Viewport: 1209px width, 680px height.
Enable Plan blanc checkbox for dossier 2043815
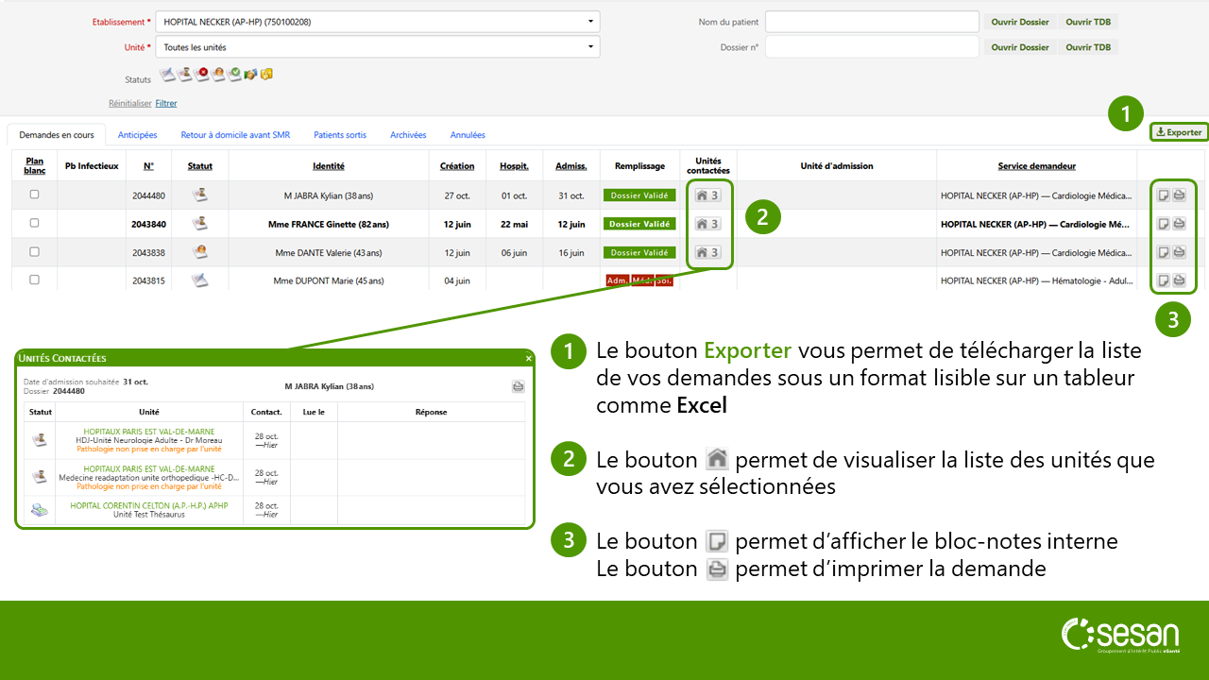(x=35, y=280)
